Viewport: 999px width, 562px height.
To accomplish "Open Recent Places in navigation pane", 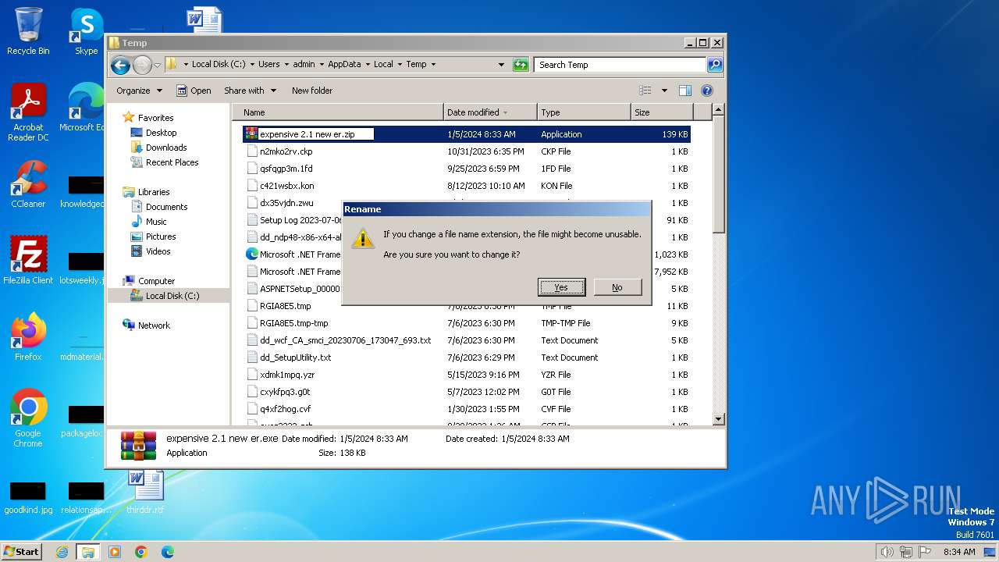I will coord(172,162).
